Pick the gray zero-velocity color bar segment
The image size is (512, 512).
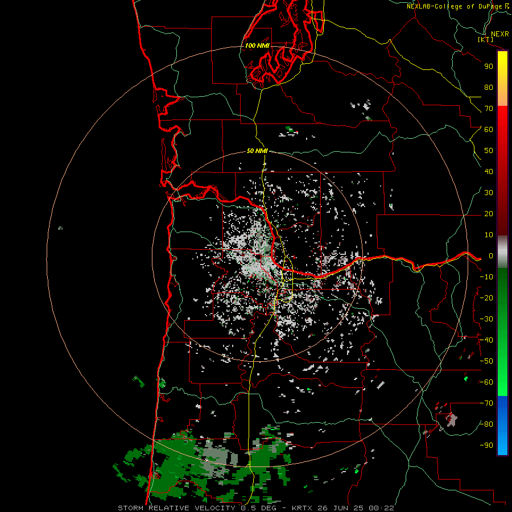[x=502, y=252]
